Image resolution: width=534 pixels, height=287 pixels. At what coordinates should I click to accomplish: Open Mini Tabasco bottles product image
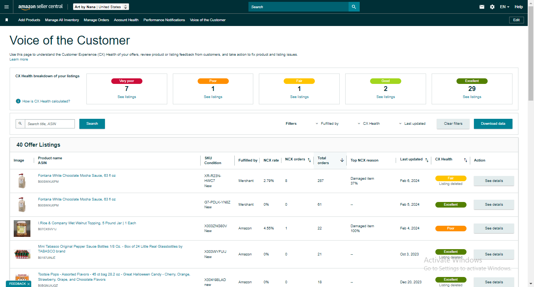(x=22, y=254)
